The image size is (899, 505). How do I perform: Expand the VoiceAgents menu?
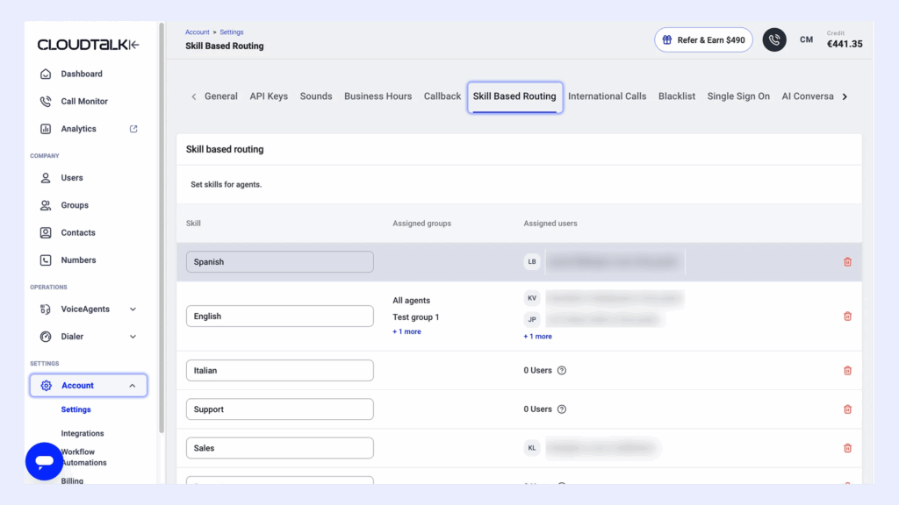point(132,309)
